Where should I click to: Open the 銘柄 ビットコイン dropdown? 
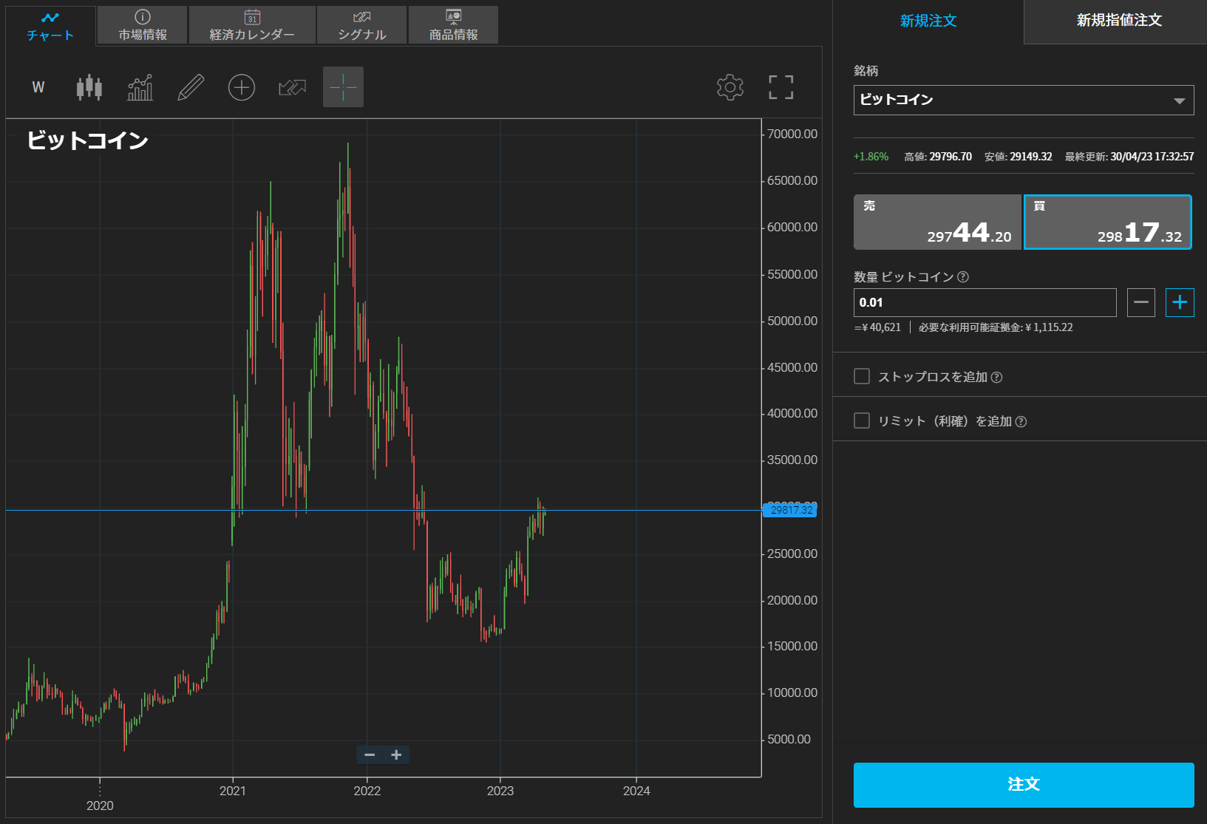pyautogui.click(x=1023, y=100)
